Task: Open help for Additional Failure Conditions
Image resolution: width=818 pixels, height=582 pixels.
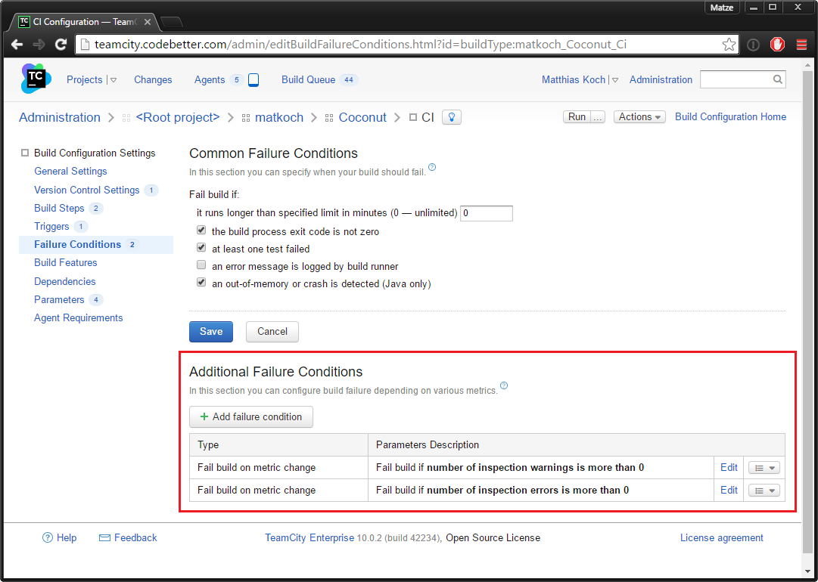Action: coord(504,385)
